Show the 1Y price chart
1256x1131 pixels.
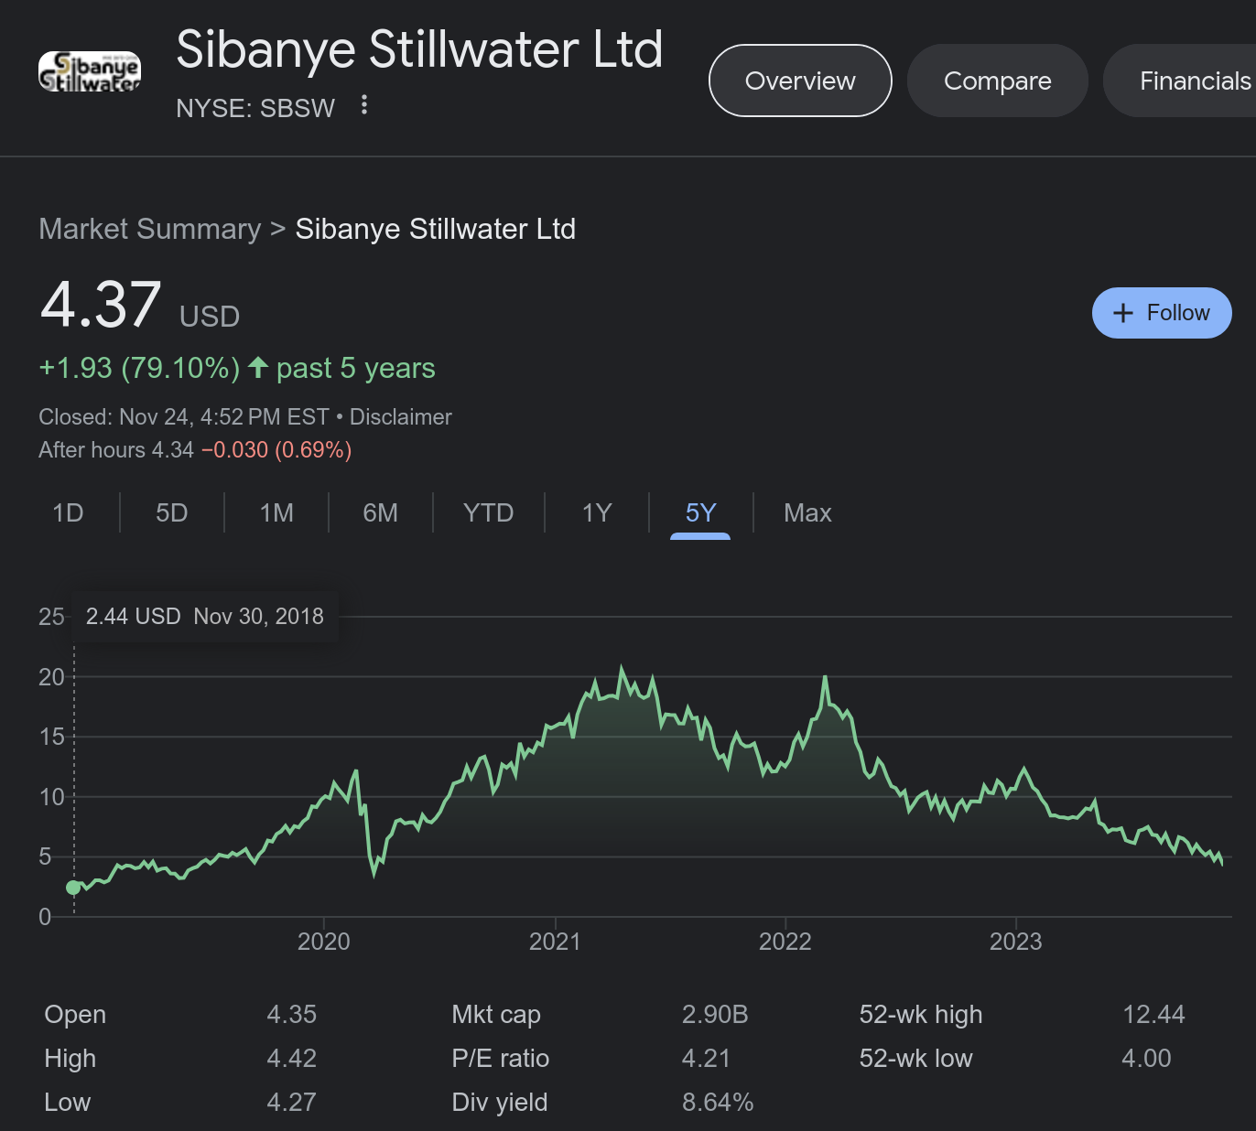(597, 512)
